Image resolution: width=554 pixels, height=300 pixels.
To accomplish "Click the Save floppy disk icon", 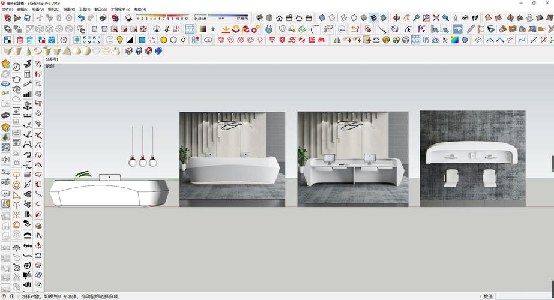I will [x=27, y=18].
